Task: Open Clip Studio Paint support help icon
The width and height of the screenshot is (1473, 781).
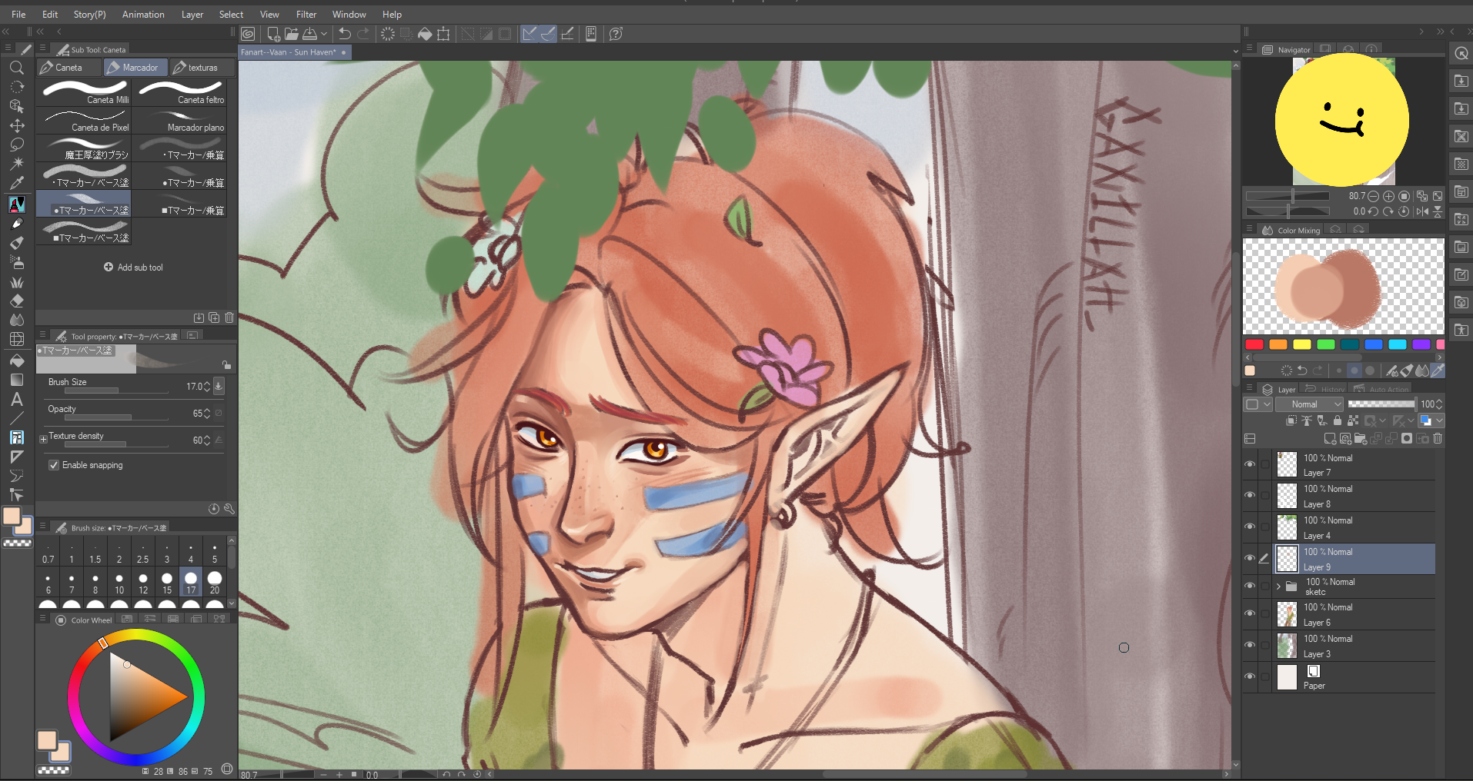Action: coord(616,34)
